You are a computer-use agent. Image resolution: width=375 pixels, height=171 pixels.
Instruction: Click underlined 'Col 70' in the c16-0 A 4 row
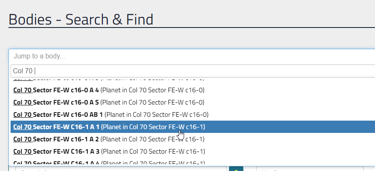point(23,90)
